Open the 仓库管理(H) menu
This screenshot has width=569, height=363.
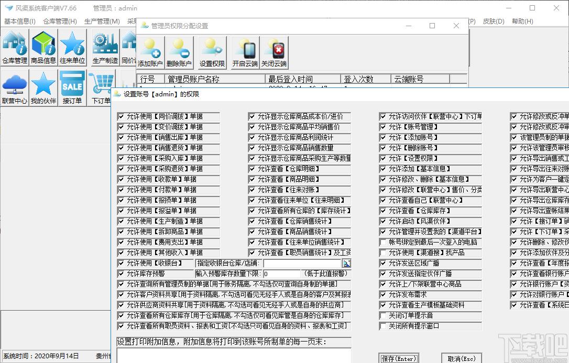click(60, 21)
